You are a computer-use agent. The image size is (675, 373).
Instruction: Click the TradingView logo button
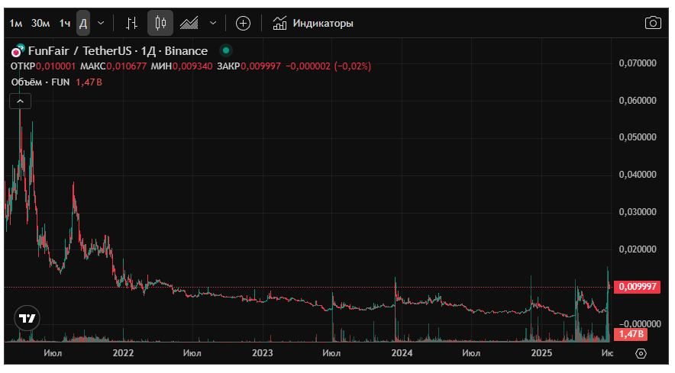[x=27, y=318]
